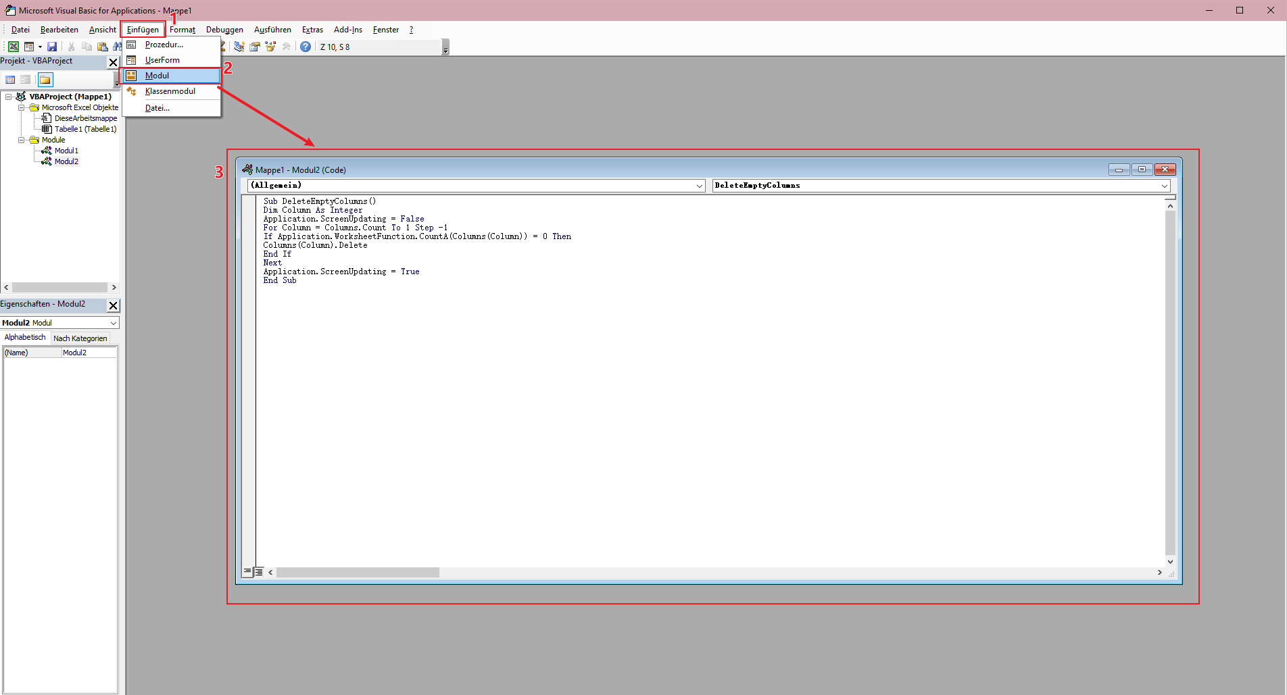Open the Format menu

183,30
